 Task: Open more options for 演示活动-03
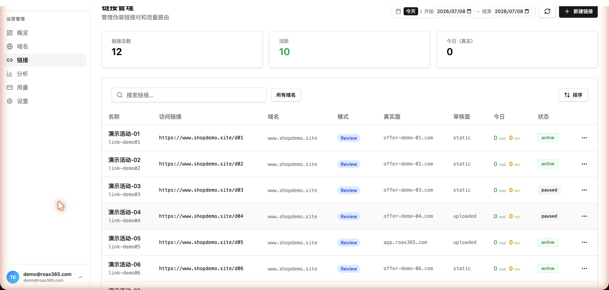pos(584,190)
